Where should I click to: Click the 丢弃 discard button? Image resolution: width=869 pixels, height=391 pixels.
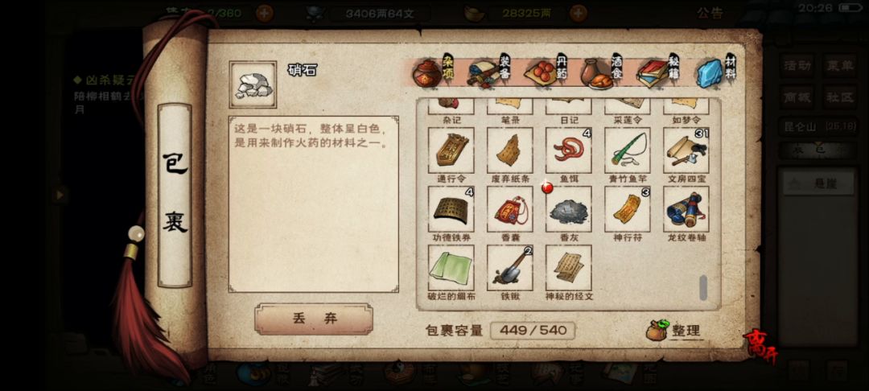tap(314, 319)
